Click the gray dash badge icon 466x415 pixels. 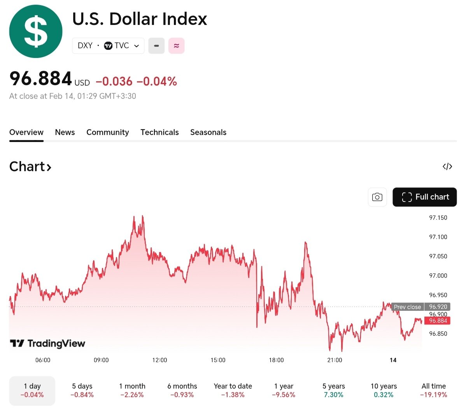[x=156, y=46]
